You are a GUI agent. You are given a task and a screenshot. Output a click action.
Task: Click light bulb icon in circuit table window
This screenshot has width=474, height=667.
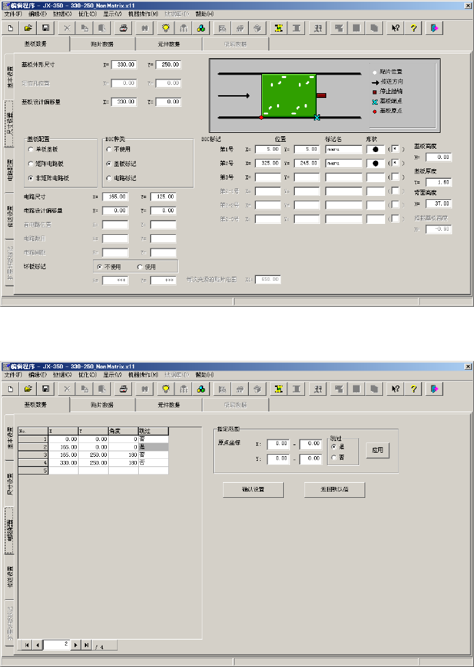click(x=166, y=389)
